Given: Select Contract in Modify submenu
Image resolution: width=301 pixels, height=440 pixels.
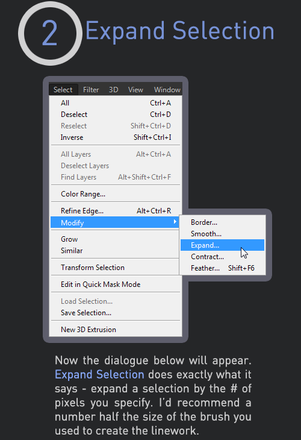Looking at the screenshot, I should (x=223, y=257).
